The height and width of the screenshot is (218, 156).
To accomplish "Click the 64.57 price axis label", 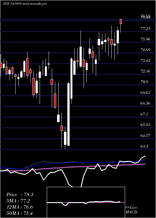I will tap(146, 135).
